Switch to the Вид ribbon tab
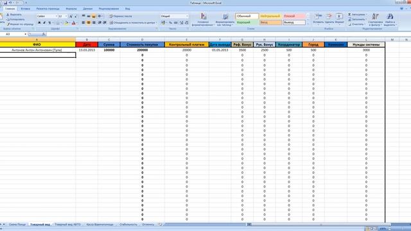411x231 pixels. pos(127,8)
